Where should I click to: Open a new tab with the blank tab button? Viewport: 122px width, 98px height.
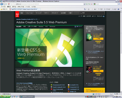pos(39,9)
